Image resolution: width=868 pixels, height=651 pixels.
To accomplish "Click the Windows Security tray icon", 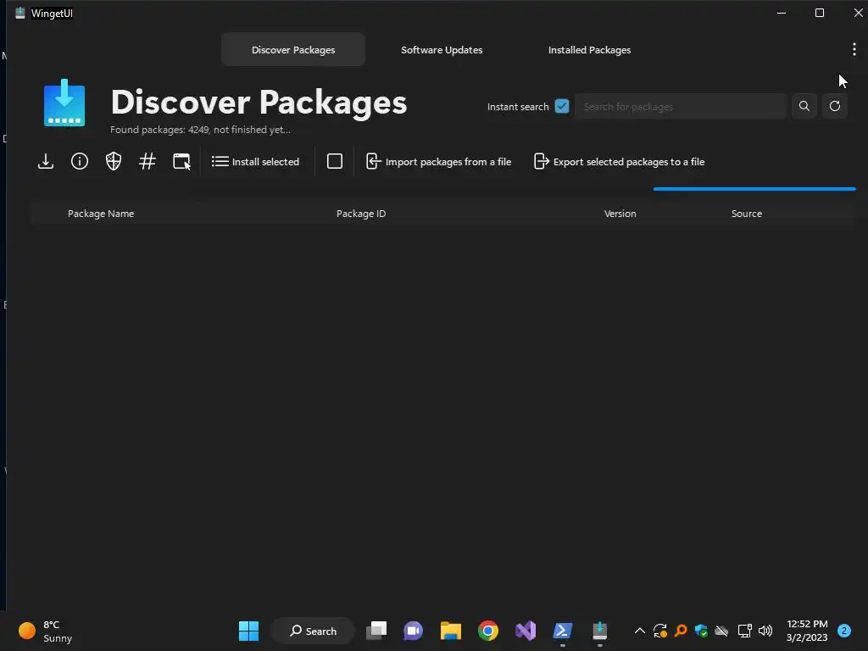I will point(701,631).
